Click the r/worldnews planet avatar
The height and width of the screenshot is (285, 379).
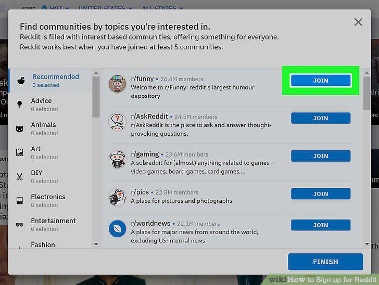pyautogui.click(x=117, y=228)
